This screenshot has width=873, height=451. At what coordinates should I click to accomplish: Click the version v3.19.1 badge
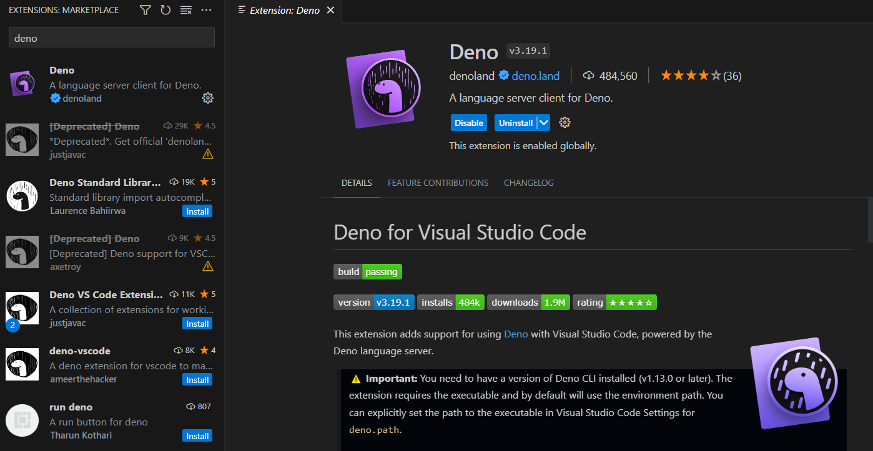click(x=374, y=303)
